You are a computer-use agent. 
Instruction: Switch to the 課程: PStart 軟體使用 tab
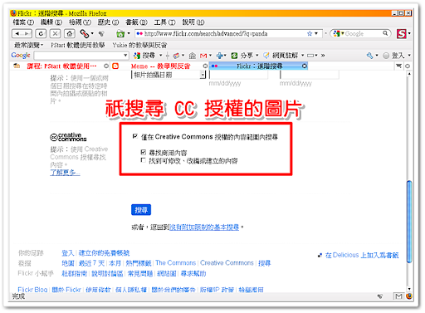[x=62, y=66]
